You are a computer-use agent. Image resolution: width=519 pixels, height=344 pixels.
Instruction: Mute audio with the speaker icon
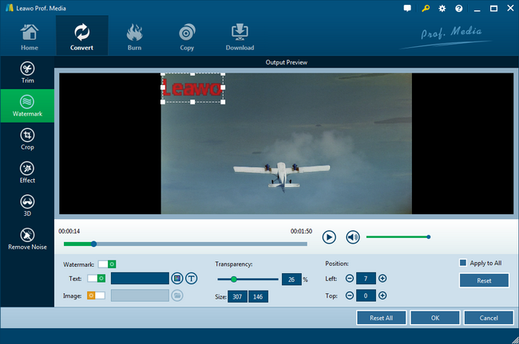[352, 236]
